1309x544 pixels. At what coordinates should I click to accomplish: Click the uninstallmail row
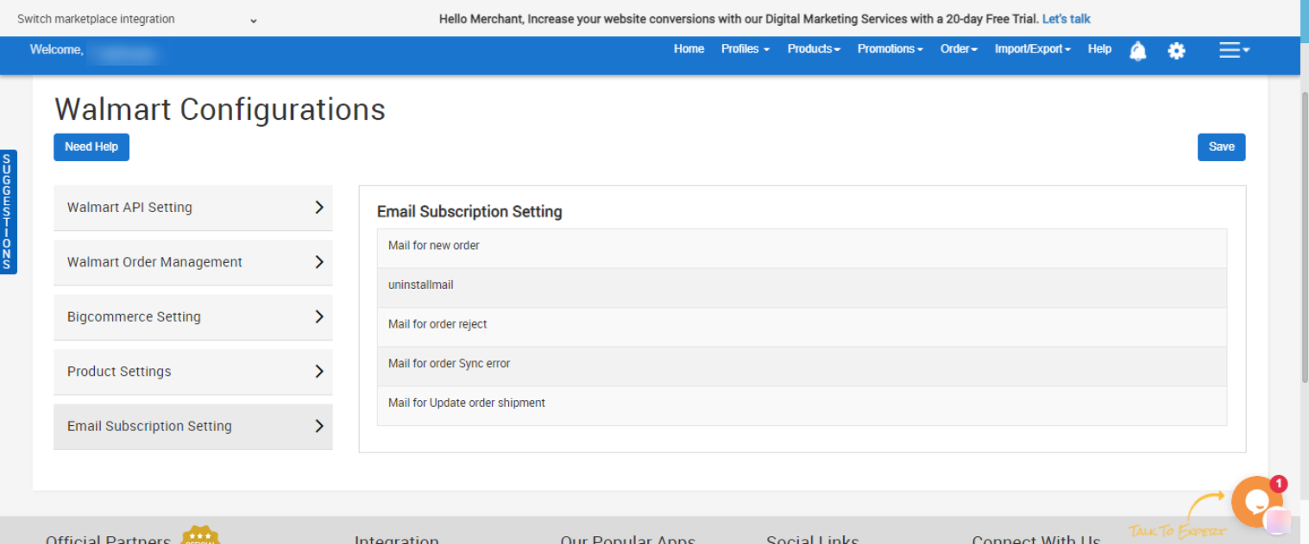coord(802,287)
